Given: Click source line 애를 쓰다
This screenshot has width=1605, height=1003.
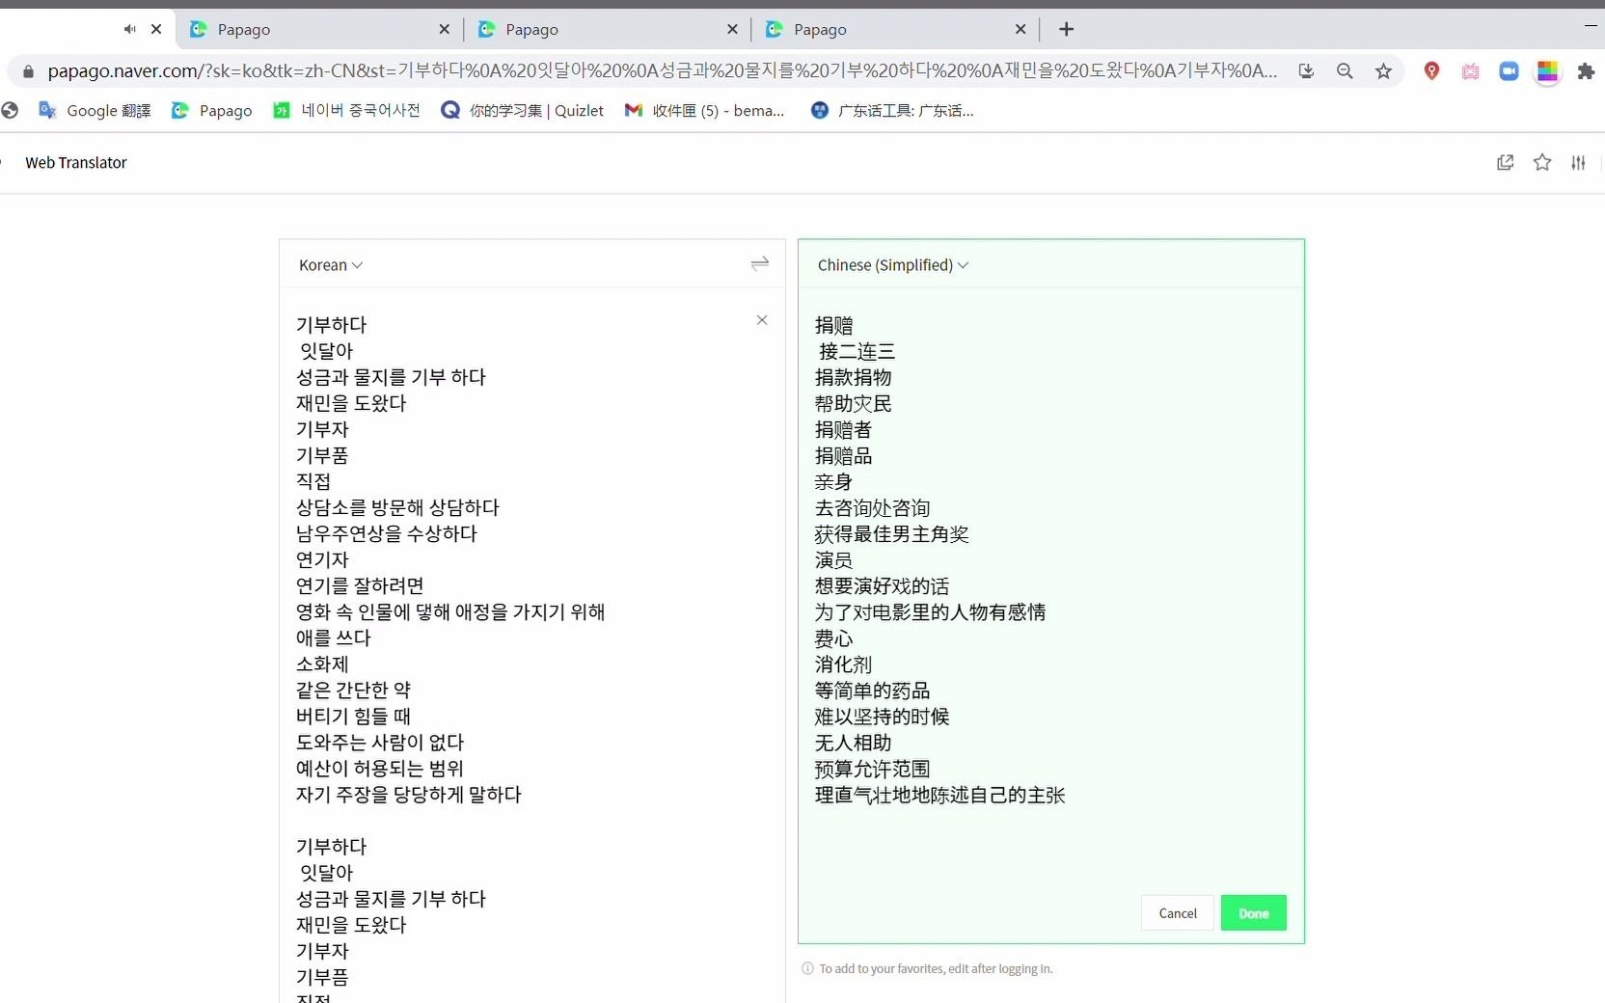Looking at the screenshot, I should click(334, 637).
